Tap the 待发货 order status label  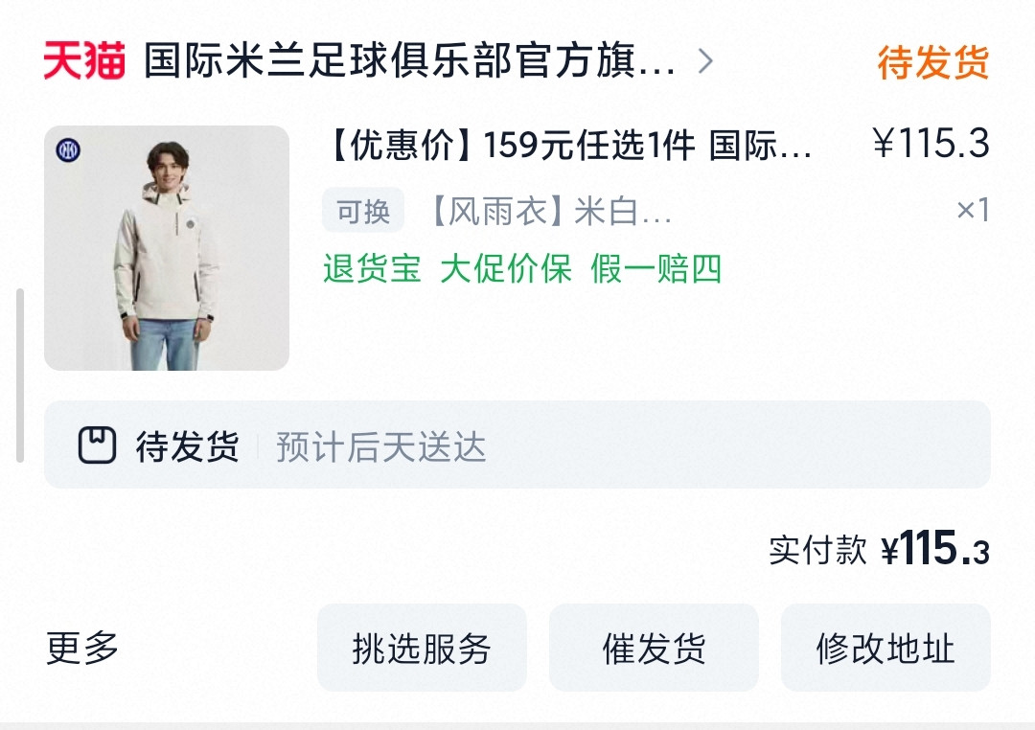coord(932,62)
